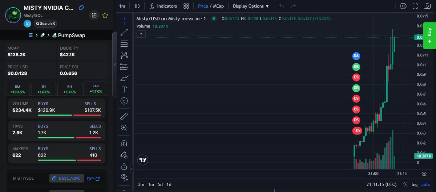436x192 pixels.
Task: Toggle stay in drawing mode
Action: coord(124,155)
